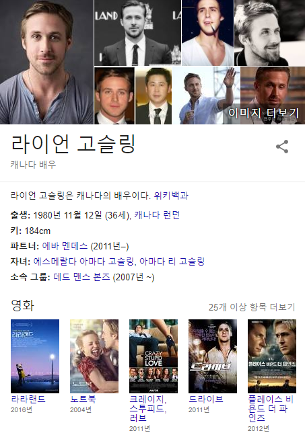Open the black-and-white LAND premiere photo
The height and width of the screenshot is (437, 305).
[x=137, y=33]
